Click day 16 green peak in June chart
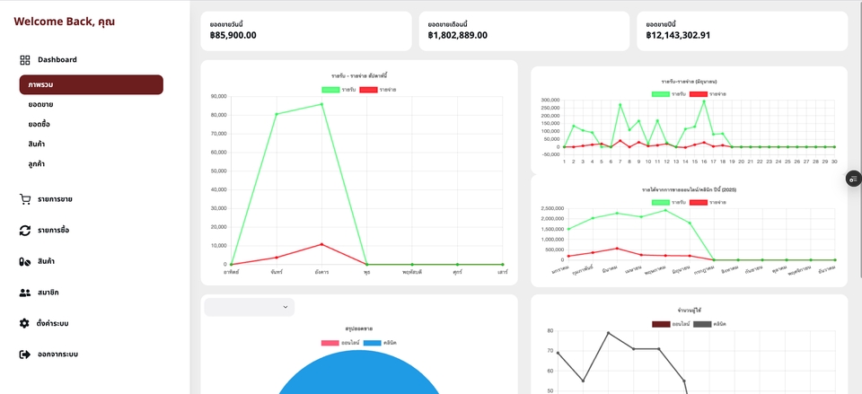This screenshot has height=394, width=862. 704,101
